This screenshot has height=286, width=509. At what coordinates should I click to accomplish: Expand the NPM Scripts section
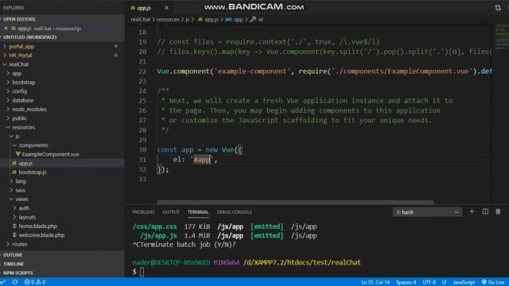tap(17, 273)
